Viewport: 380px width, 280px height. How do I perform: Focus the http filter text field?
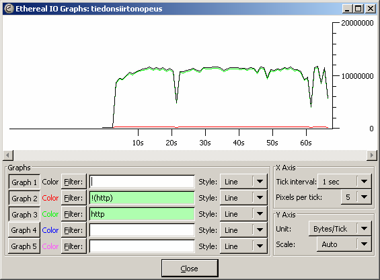[x=142, y=214]
